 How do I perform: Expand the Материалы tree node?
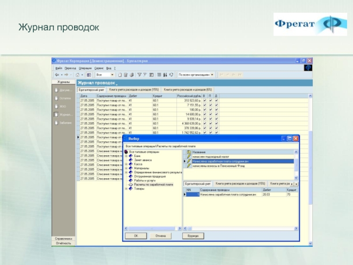[x=126, y=168]
